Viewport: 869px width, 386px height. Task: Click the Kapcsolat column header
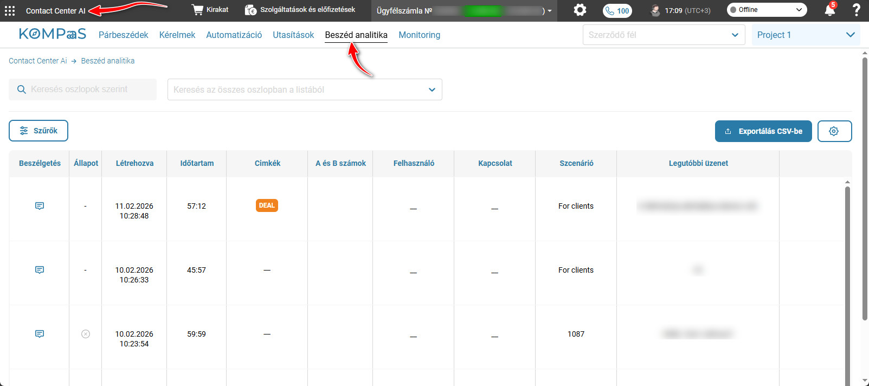(x=495, y=163)
